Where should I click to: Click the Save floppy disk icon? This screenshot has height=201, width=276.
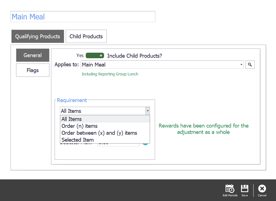244,188
